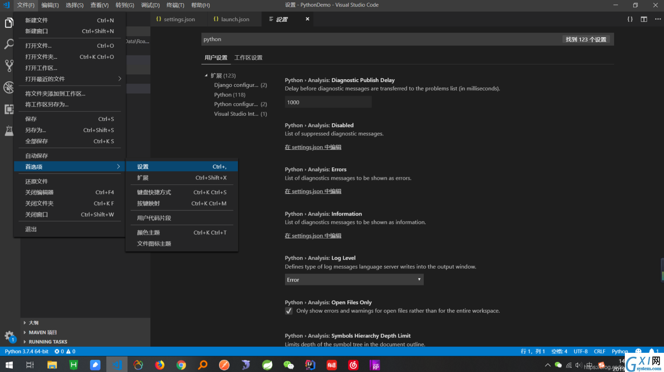Click the notification bell in status bar
This screenshot has height=372, width=664.
[x=654, y=351]
